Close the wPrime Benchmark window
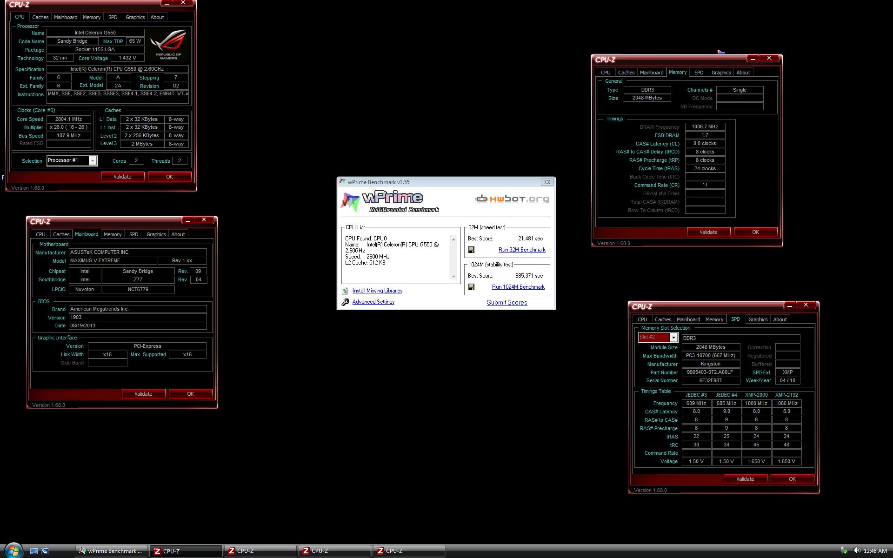The width and height of the screenshot is (893, 558). (x=547, y=182)
